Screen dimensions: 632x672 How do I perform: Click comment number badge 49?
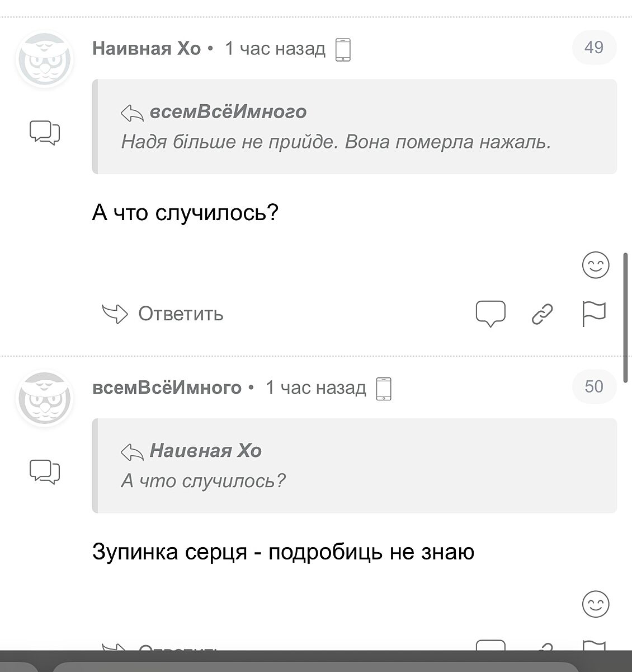pyautogui.click(x=594, y=48)
